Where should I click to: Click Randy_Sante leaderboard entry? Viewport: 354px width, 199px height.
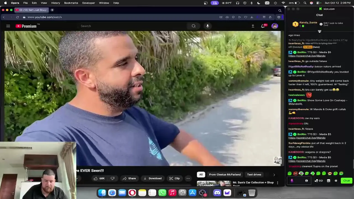click(x=305, y=24)
